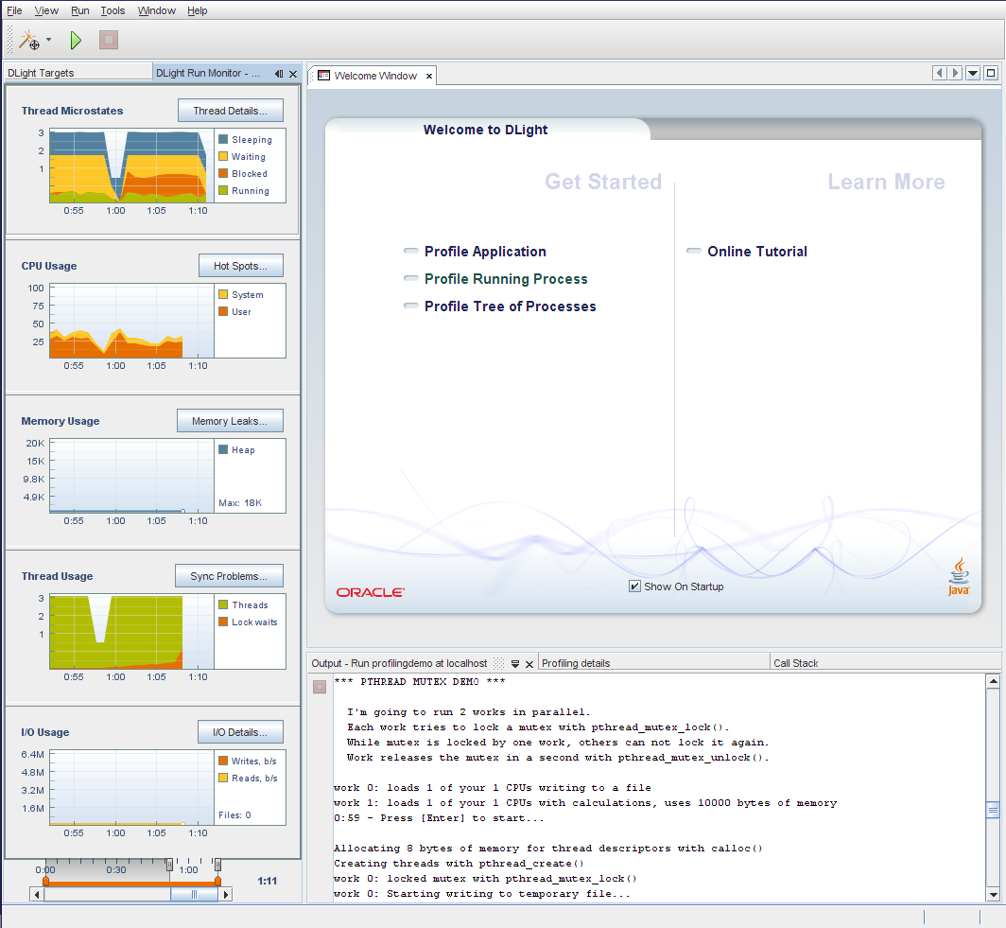The width and height of the screenshot is (1006, 928).
Task: Open the Help menu
Action: (197, 11)
